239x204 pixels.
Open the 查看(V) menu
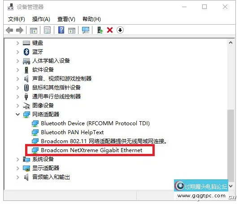pos(66,19)
